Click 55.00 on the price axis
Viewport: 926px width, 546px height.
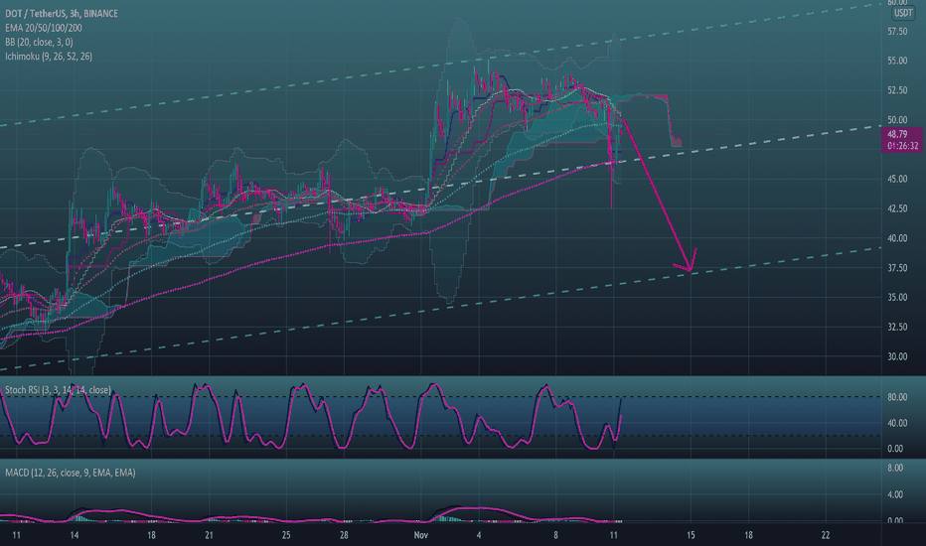(x=897, y=61)
